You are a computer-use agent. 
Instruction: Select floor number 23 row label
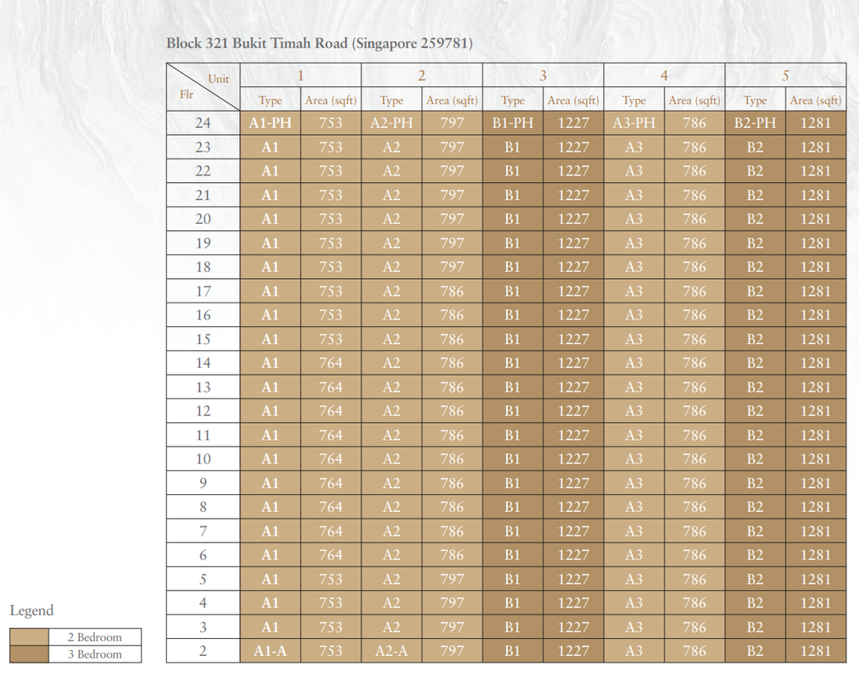click(204, 147)
